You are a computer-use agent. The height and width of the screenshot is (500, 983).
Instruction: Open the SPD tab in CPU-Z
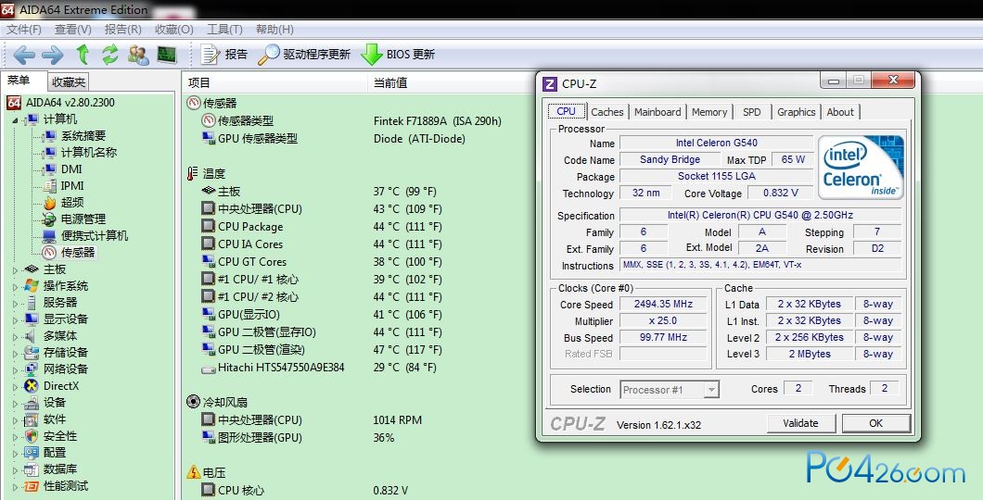coord(752,112)
